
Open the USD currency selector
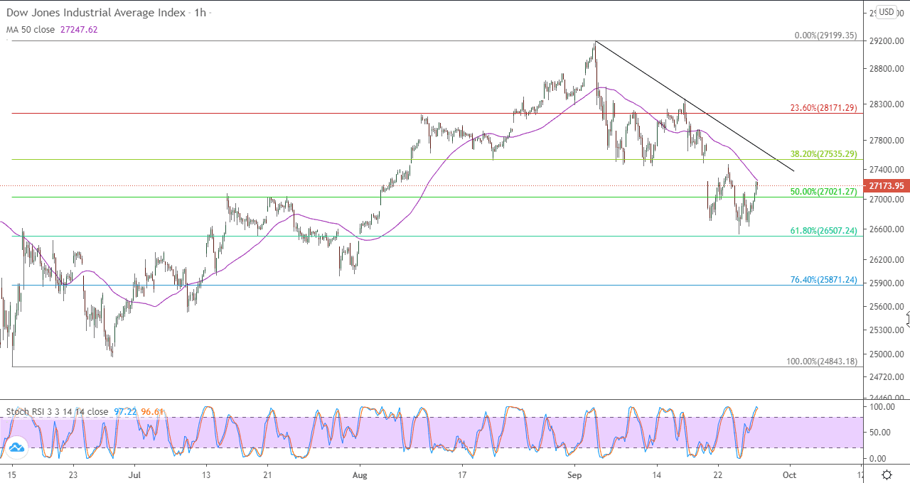tap(887, 11)
